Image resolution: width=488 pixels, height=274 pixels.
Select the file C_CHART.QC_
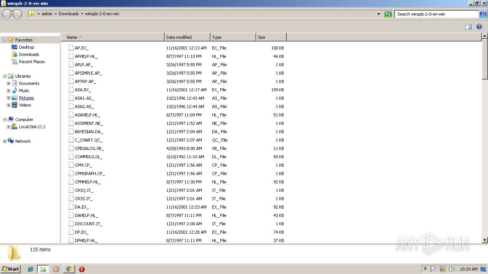[x=88, y=140]
